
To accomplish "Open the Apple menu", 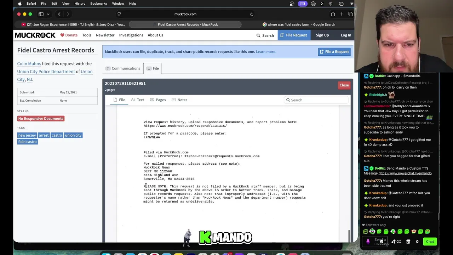I will [x=20, y=4].
